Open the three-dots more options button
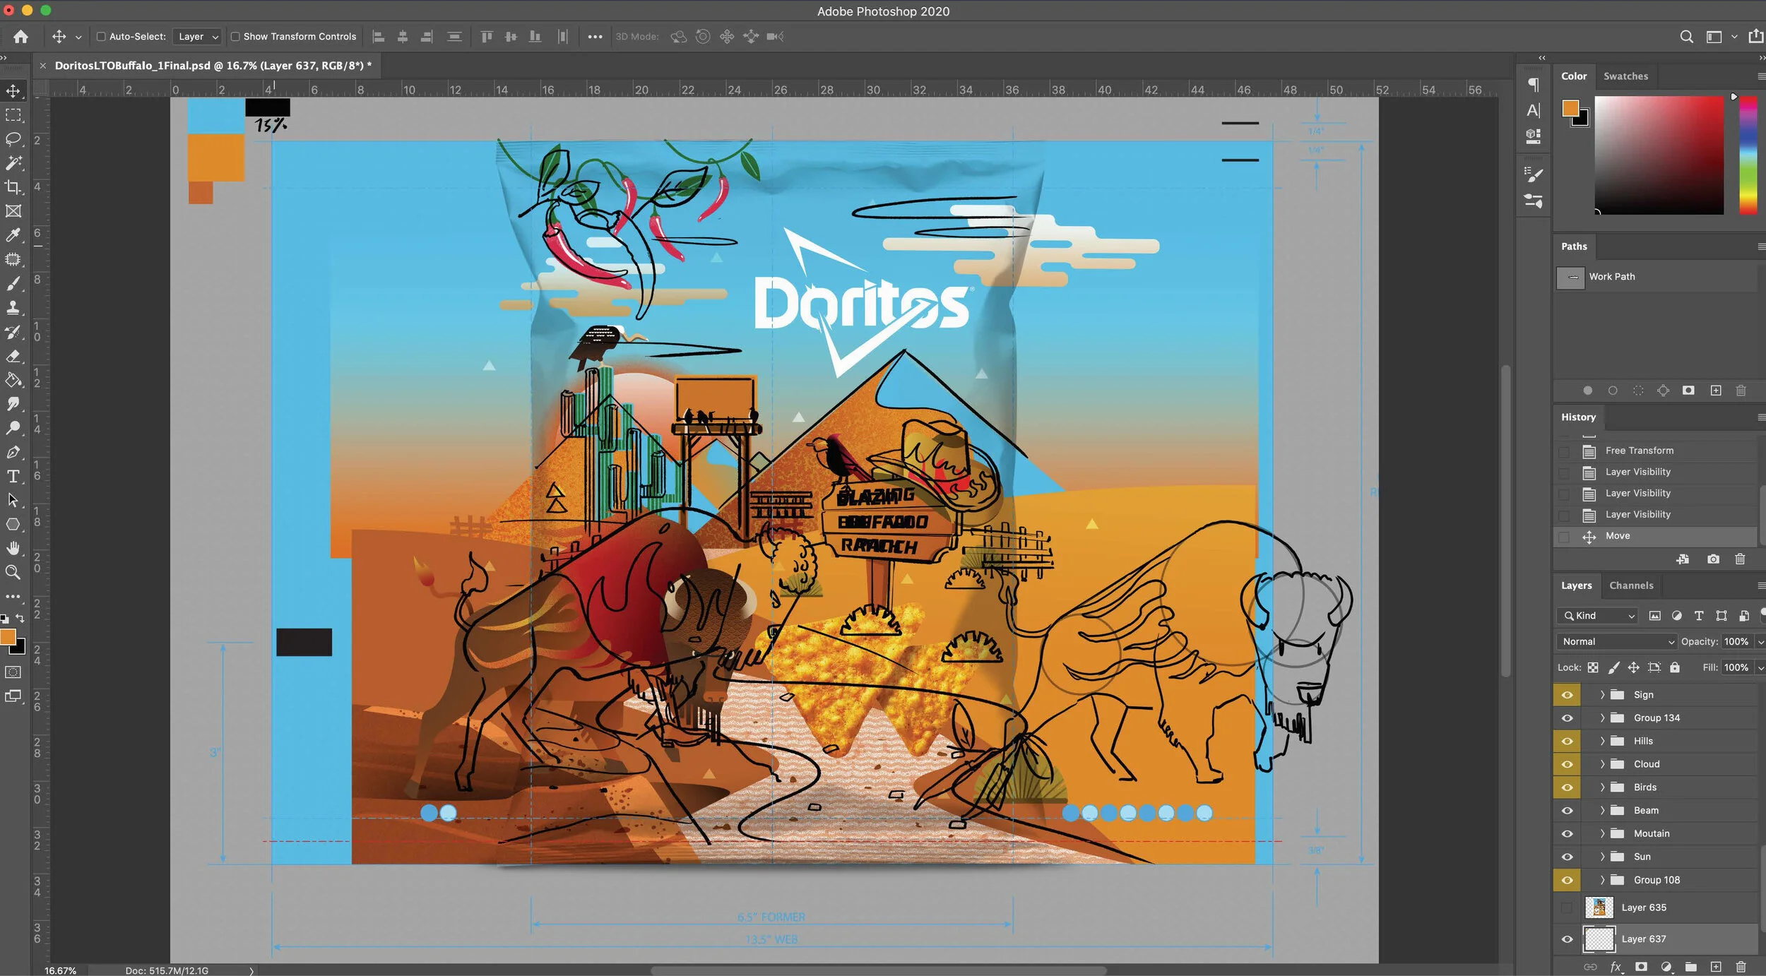 click(595, 37)
